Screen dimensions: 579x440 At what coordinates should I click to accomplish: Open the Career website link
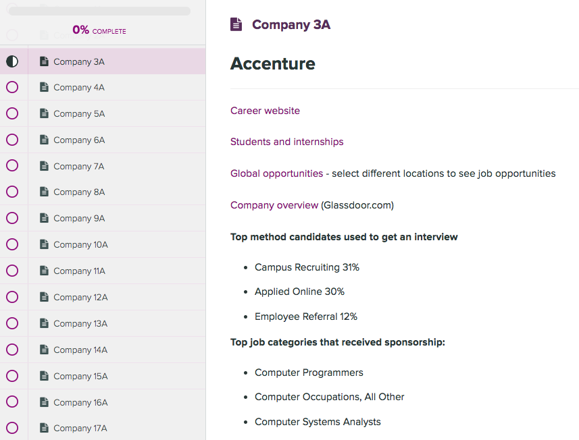pos(265,111)
